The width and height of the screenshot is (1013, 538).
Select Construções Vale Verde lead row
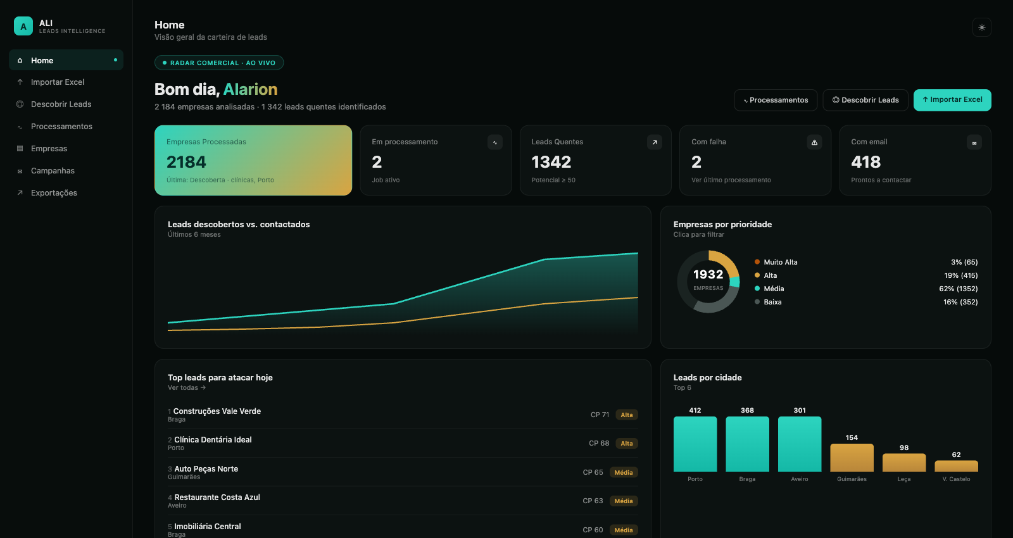(x=403, y=415)
